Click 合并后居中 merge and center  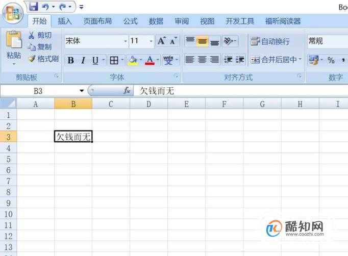[274, 60]
